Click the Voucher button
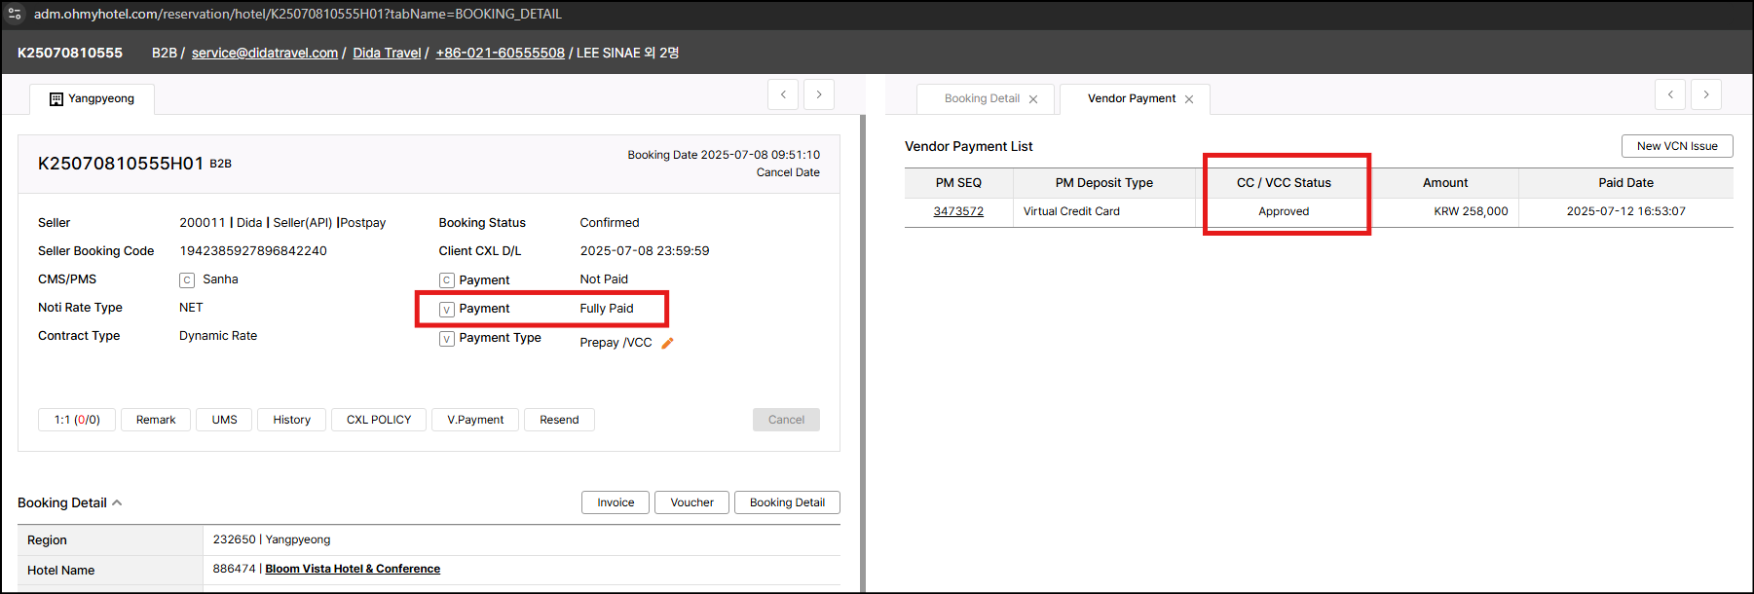This screenshot has width=1754, height=594. 691,502
